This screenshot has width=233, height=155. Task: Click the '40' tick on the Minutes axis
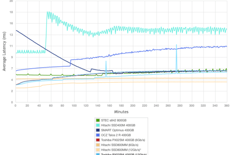(x=39, y=106)
